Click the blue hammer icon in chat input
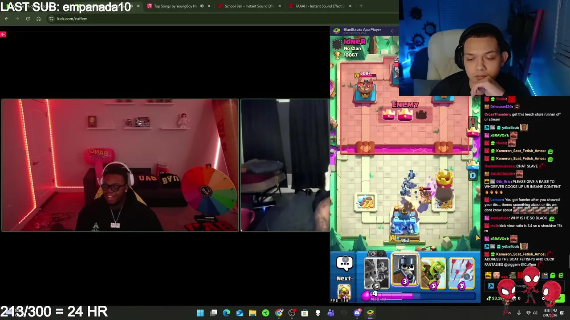The image size is (570, 320). tap(491, 286)
